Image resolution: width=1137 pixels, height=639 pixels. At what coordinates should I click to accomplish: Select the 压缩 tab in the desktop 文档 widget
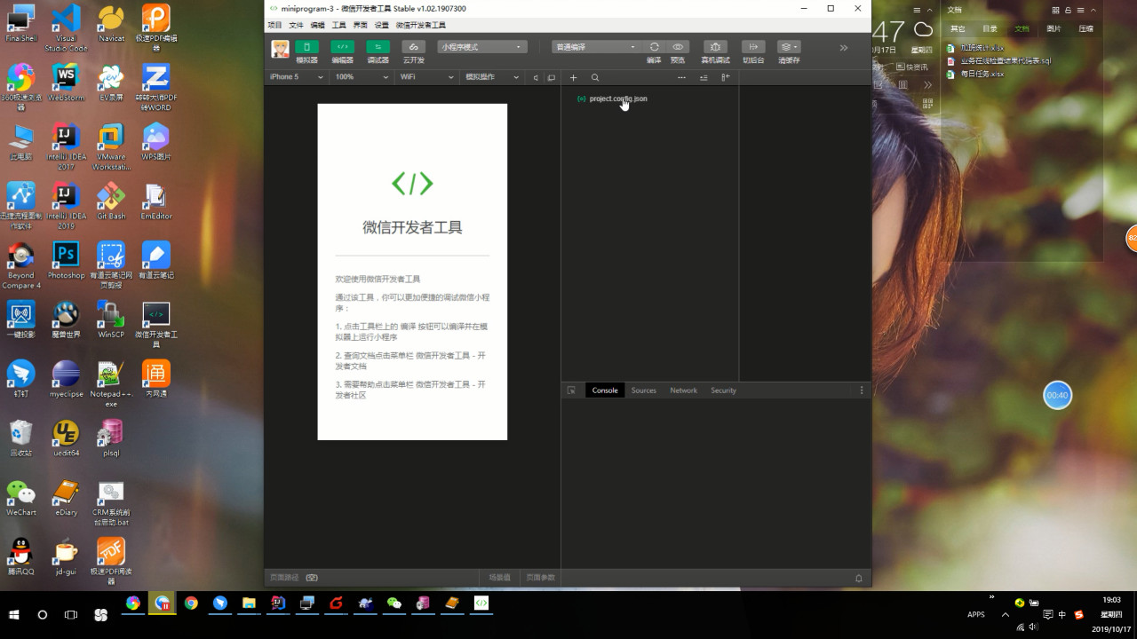point(1086,28)
